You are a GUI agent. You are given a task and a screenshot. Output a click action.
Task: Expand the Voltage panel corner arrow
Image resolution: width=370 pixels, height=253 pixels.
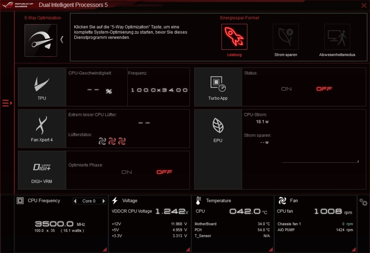pyautogui.click(x=188, y=249)
